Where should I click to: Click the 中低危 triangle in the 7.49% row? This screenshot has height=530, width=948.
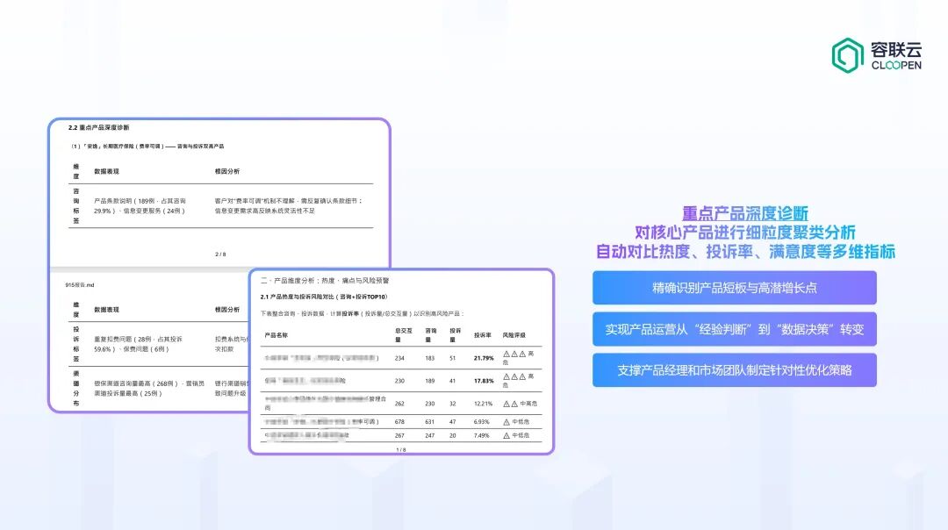click(x=507, y=433)
